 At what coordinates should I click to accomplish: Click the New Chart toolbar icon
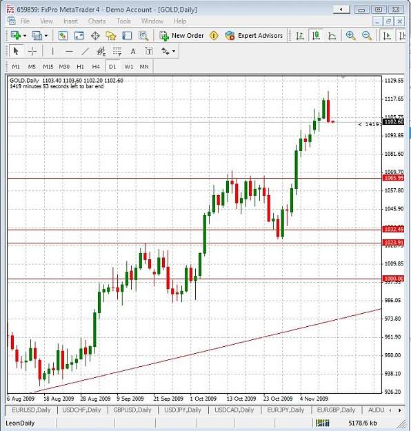coord(15,35)
